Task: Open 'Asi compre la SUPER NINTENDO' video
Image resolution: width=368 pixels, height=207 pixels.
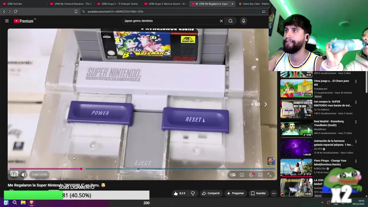Action: [333, 103]
